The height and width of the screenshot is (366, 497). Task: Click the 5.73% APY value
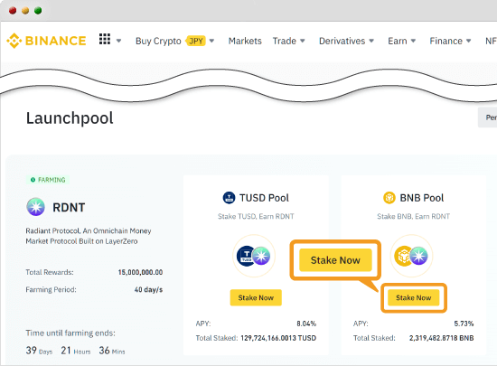(x=464, y=324)
